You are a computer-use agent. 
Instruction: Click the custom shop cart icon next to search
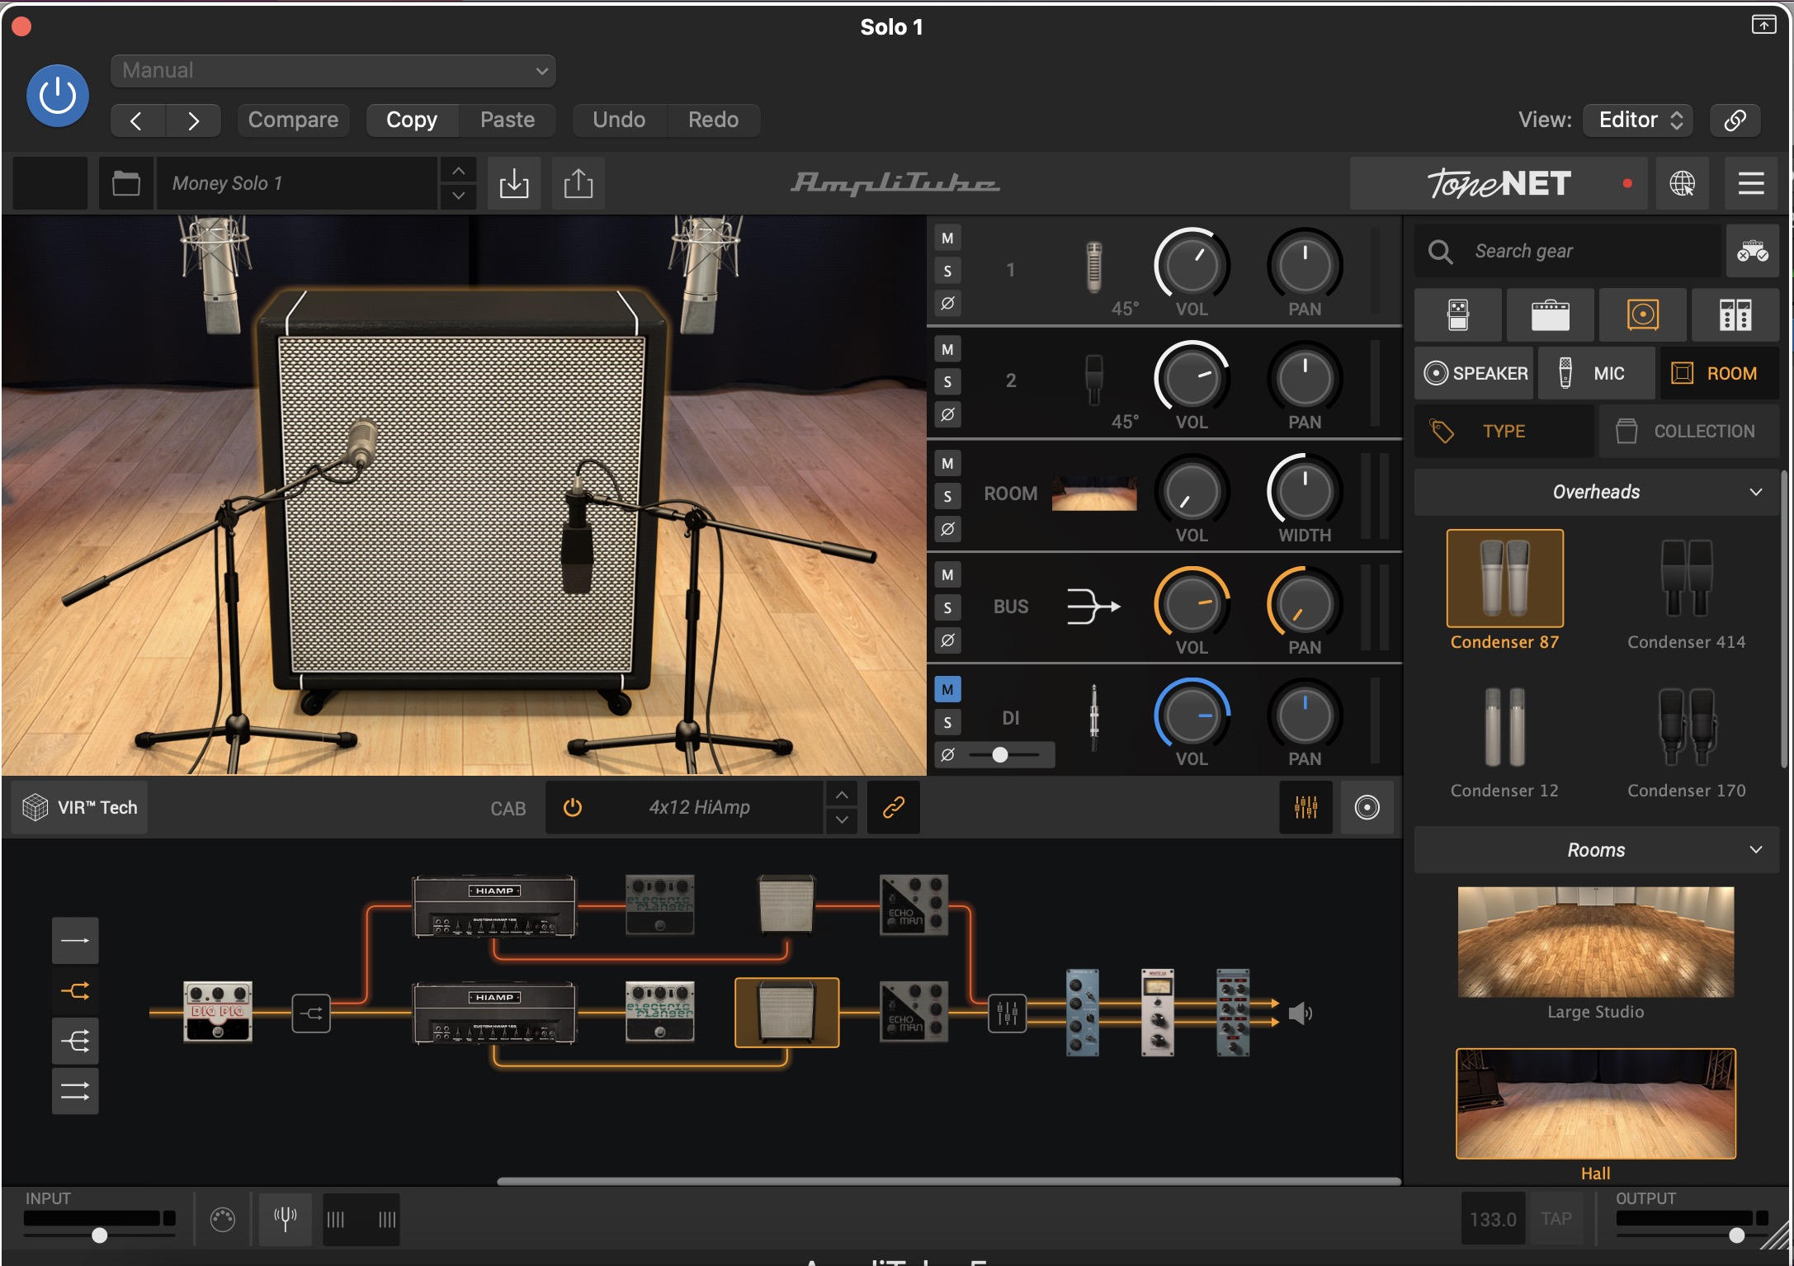[x=1752, y=251]
